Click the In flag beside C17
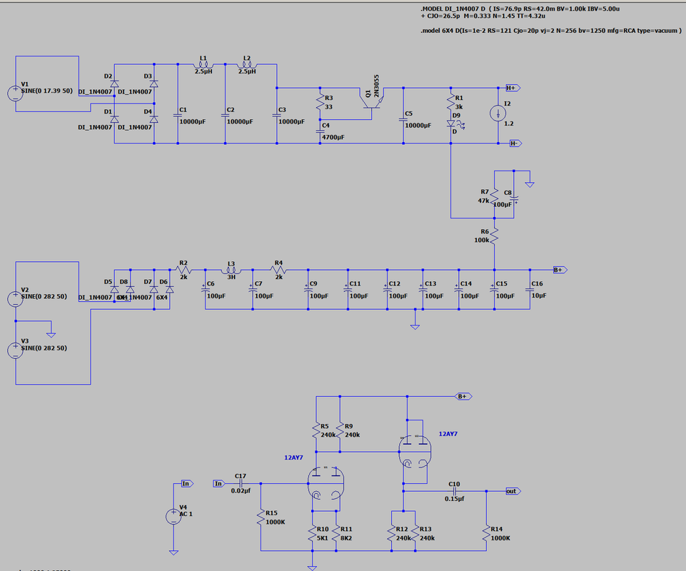The height and width of the screenshot is (571, 686). click(x=219, y=483)
